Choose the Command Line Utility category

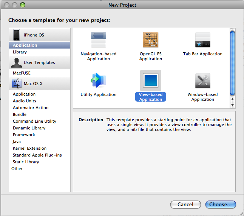[x=40, y=121]
